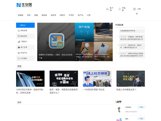
Task: Open the 资讯 navigation tab
Action: click(x=29, y=15)
